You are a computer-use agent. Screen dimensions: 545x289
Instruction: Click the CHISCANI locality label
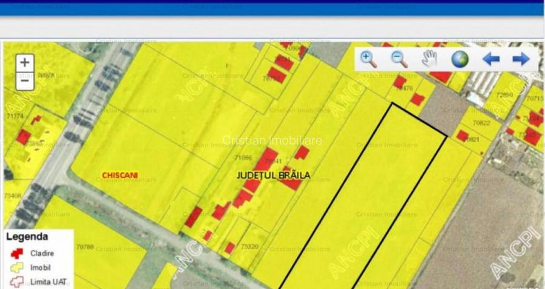pyautogui.click(x=120, y=175)
